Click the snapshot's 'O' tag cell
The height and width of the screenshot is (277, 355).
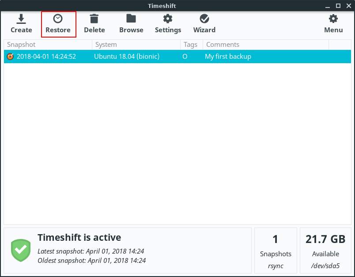185,57
